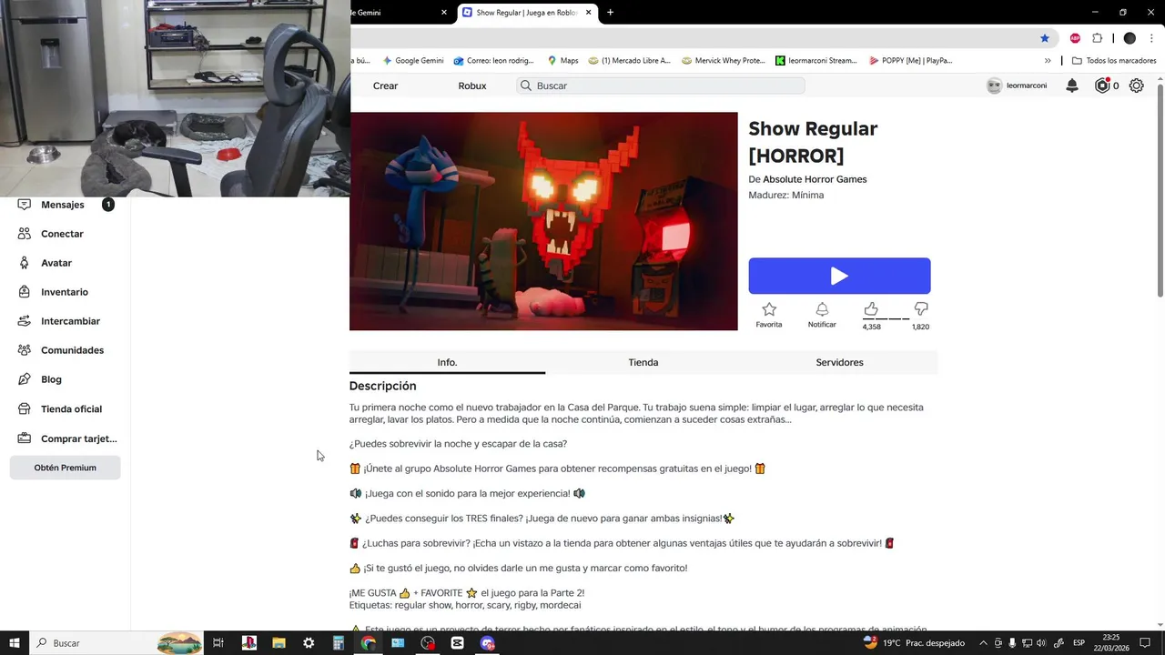Screen dimensions: 1165x655
Task: Click the Comprar tarjetas gift card icon
Action: (24, 438)
